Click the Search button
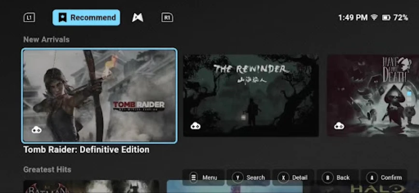This screenshot has width=419, height=193. (x=248, y=178)
